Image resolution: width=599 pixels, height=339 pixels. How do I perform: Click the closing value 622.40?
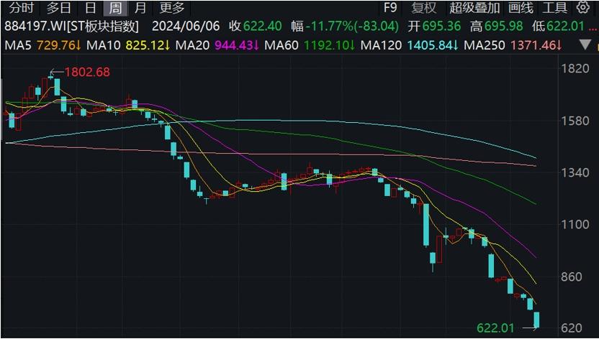coord(263,27)
